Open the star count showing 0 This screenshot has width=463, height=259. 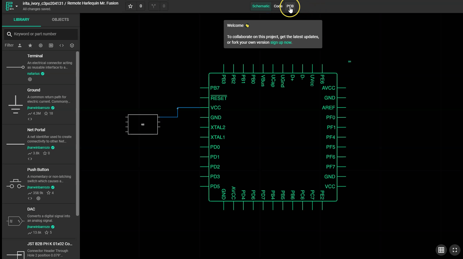[x=141, y=6]
